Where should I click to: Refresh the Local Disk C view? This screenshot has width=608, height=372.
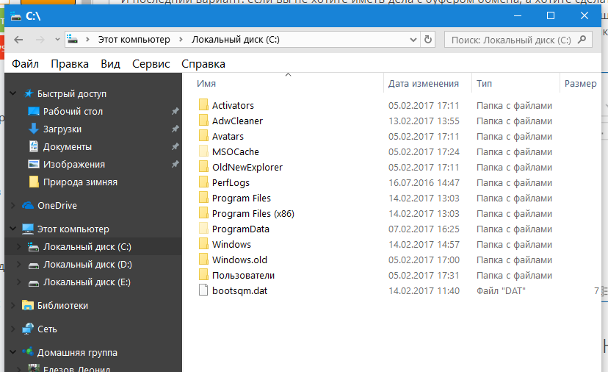click(x=427, y=40)
